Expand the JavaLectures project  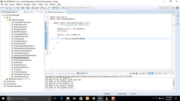[2, 81]
